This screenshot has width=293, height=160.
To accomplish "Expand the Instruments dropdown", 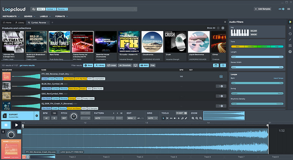I will pyautogui.click(x=10, y=17).
